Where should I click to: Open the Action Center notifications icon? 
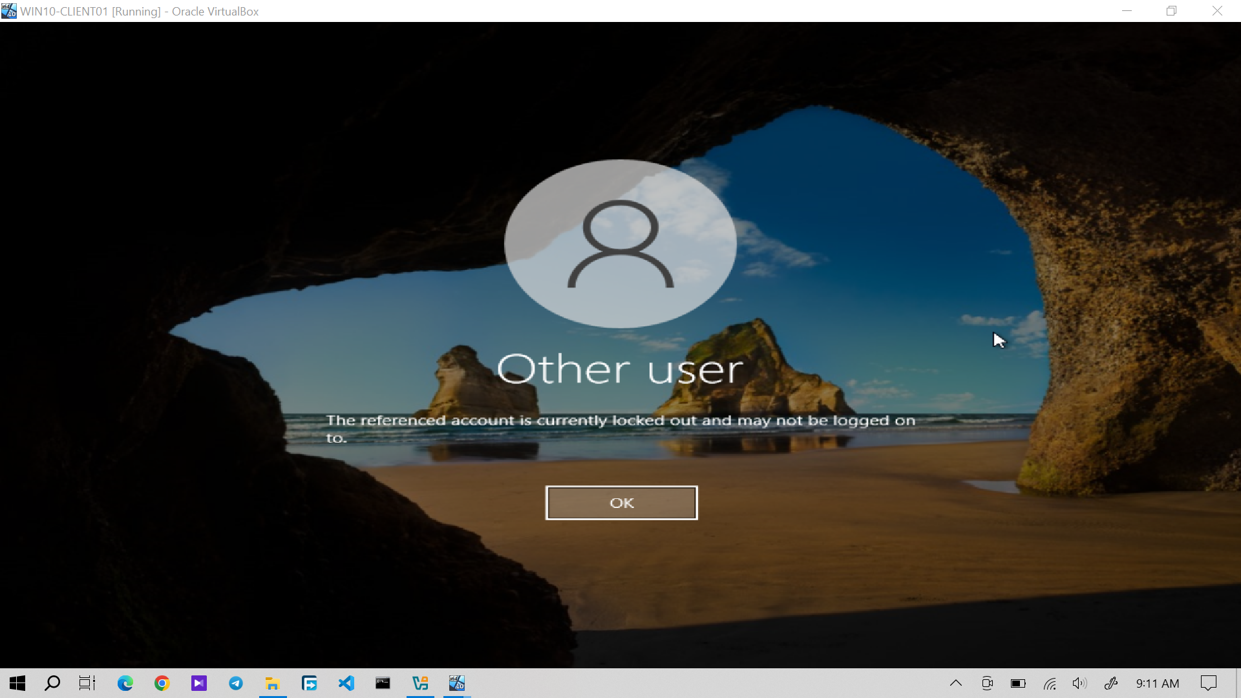pyautogui.click(x=1209, y=683)
